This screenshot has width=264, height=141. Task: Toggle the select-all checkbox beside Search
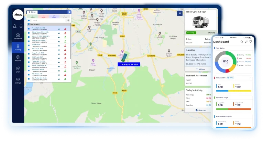click(x=29, y=21)
